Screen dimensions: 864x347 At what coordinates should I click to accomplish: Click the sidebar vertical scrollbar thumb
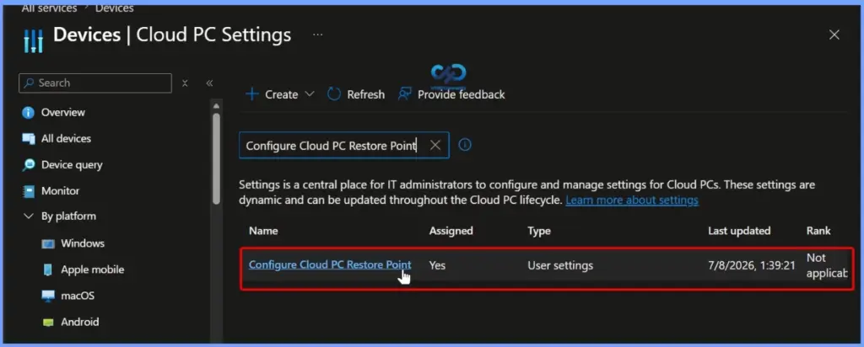pyautogui.click(x=217, y=159)
